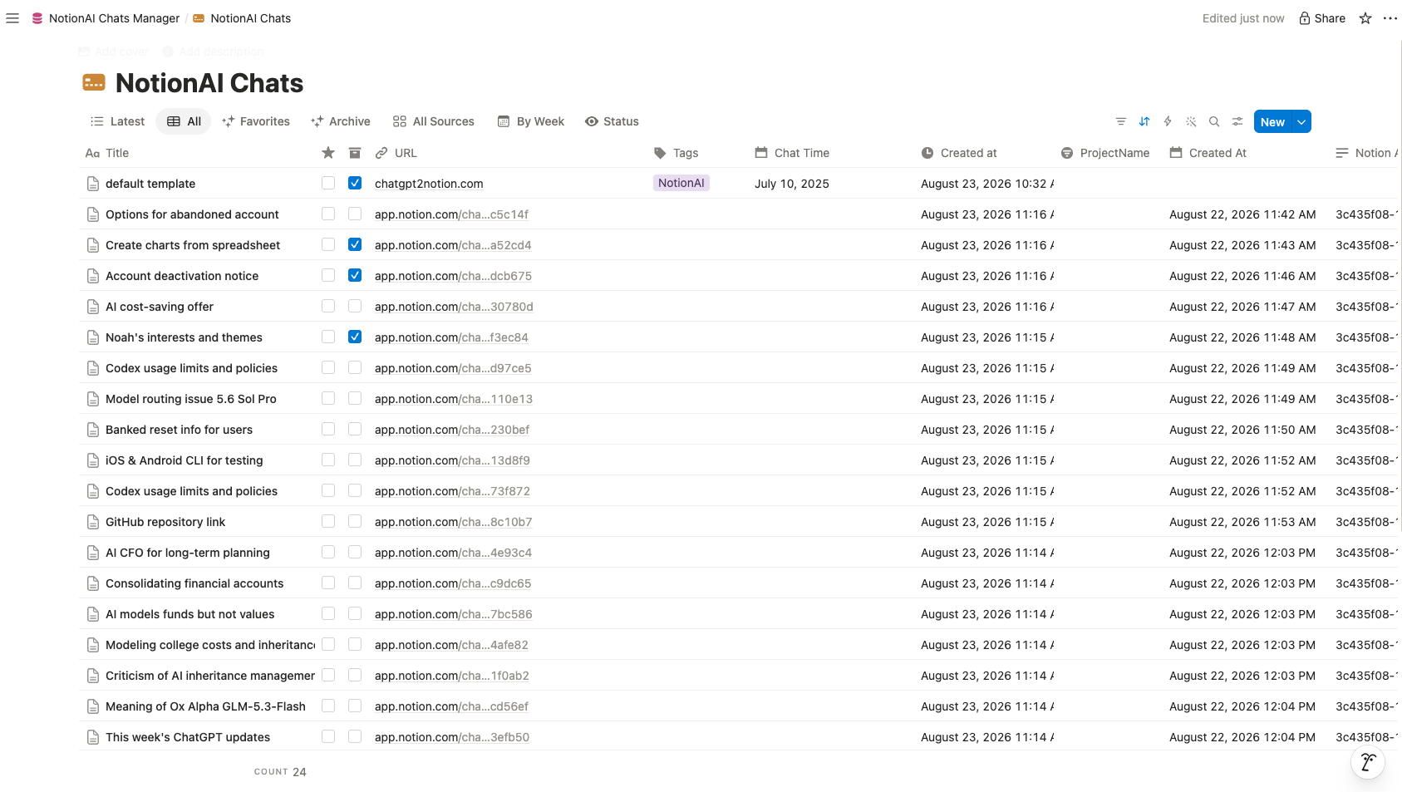Click the lock icon beside Share
This screenshot has width=1402, height=792.
[x=1305, y=18]
